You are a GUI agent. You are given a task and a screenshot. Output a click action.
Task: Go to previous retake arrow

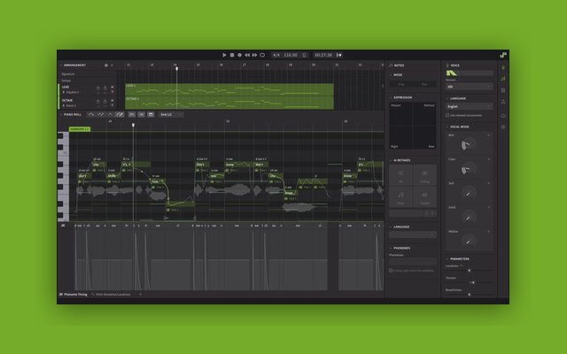point(427,213)
